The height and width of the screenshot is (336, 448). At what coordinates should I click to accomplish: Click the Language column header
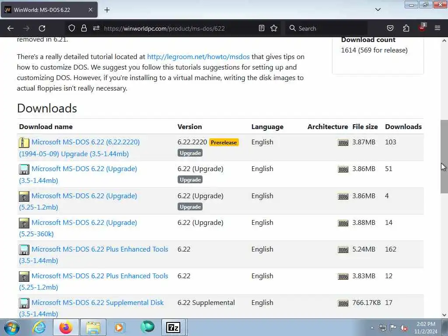(267, 126)
